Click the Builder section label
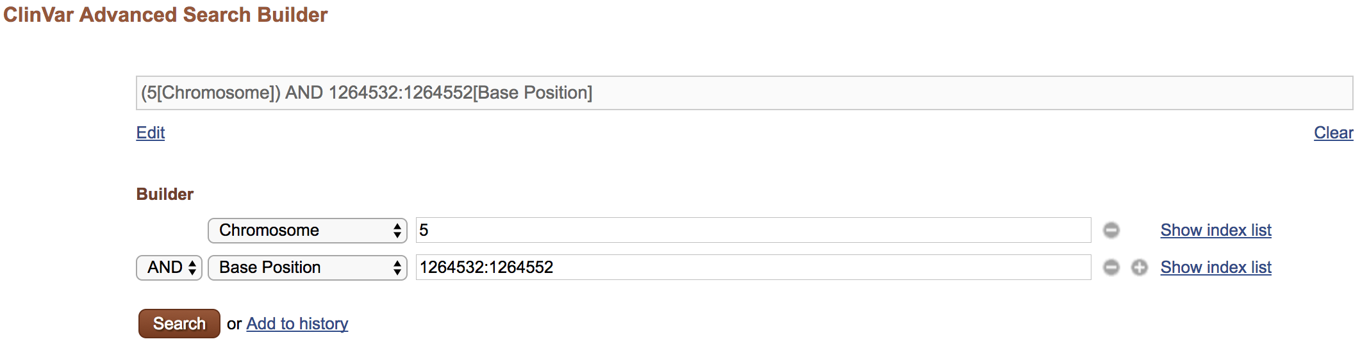 (165, 194)
